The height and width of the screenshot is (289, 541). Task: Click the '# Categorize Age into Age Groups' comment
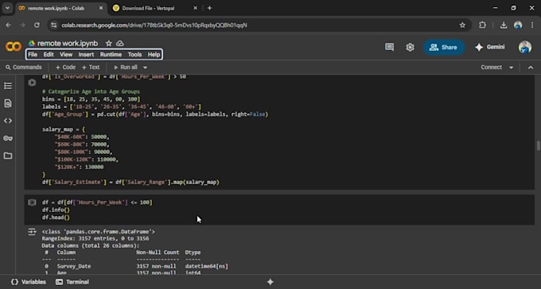[x=91, y=91]
